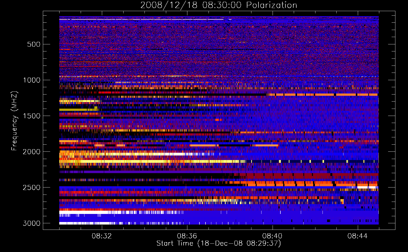Screen dimensions: 408x252
Task: Click the 2000 frequency tick label
Action: (32, 152)
